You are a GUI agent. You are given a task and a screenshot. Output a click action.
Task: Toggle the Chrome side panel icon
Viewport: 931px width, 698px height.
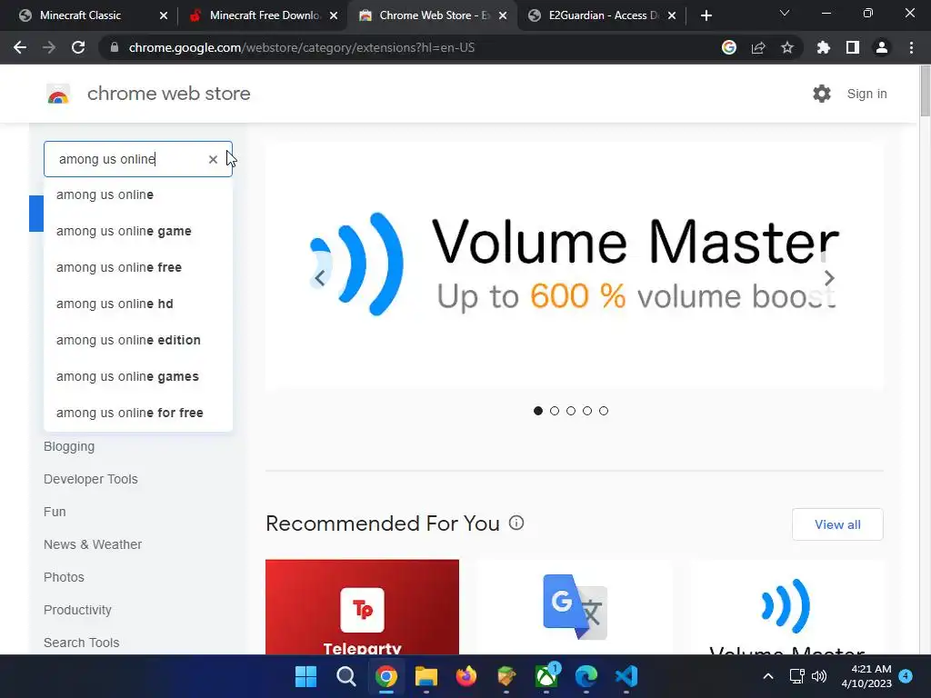[x=852, y=47]
